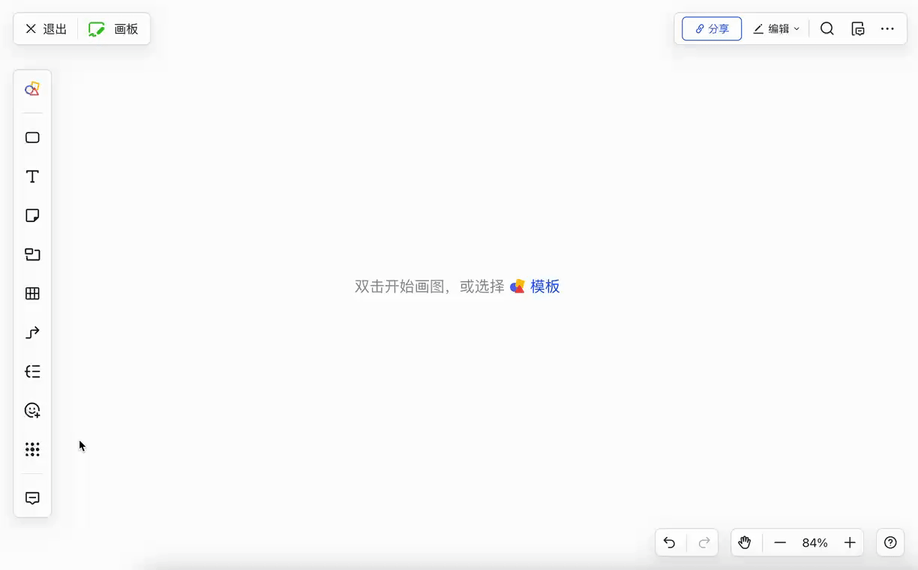918x570 pixels.
Task: Open the more tools grid
Action: 32,449
